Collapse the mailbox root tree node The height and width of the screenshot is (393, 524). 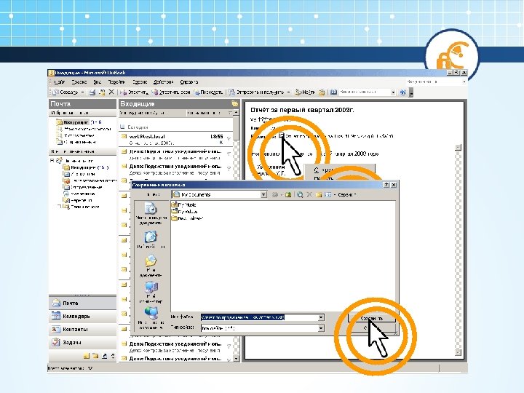click(x=52, y=161)
